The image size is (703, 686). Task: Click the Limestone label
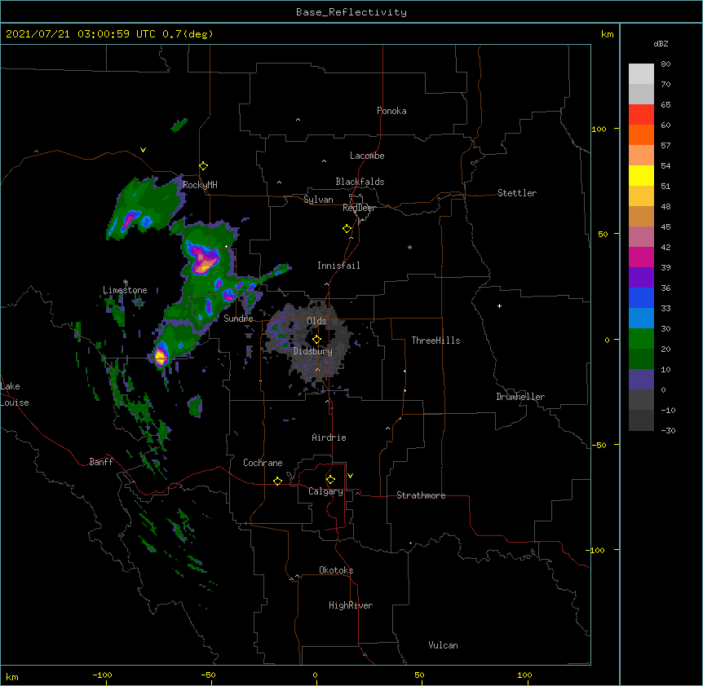[x=125, y=290]
